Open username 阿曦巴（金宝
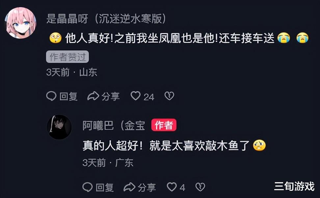The width and height of the screenshot is (320, 198). click(x=114, y=126)
